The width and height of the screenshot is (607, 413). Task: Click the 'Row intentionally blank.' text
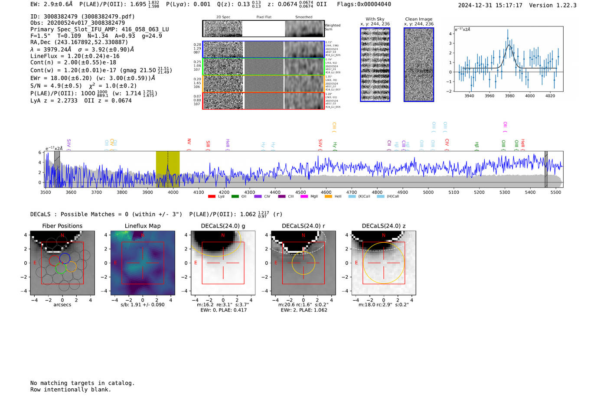tap(71, 390)
